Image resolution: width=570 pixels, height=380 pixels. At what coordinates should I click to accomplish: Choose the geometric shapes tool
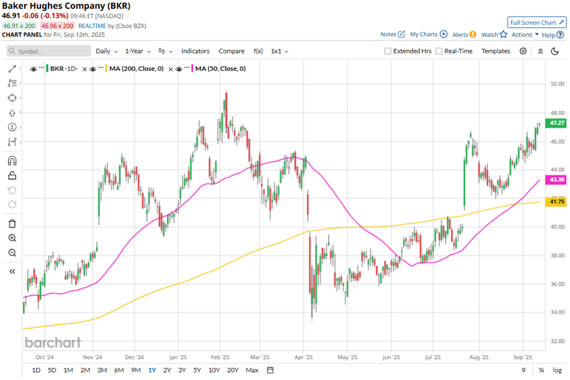coord(12,98)
